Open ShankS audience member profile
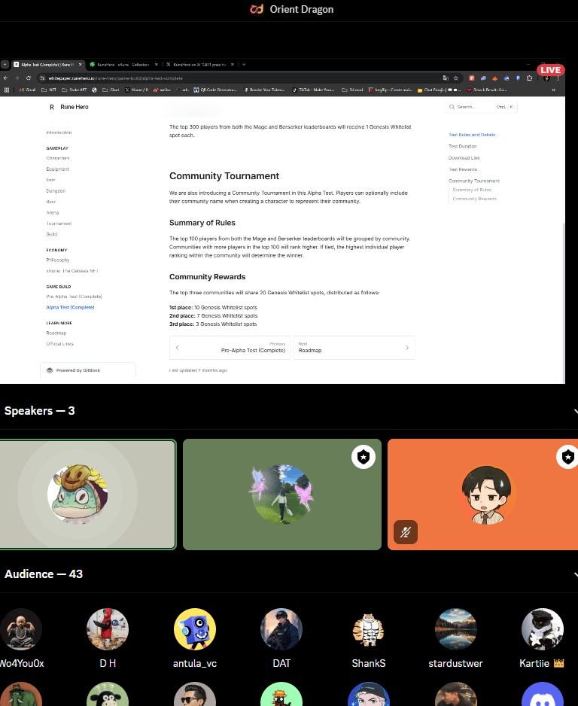Image resolution: width=578 pixels, height=706 pixels. [369, 638]
